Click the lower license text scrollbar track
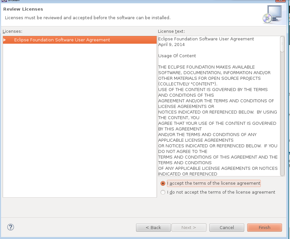 pos(282,132)
